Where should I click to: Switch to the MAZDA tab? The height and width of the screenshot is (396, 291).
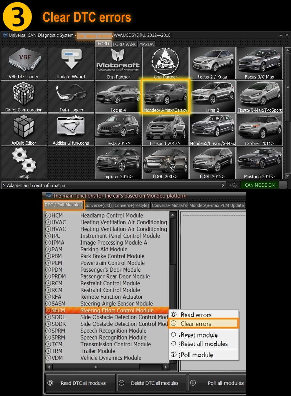coord(146,44)
